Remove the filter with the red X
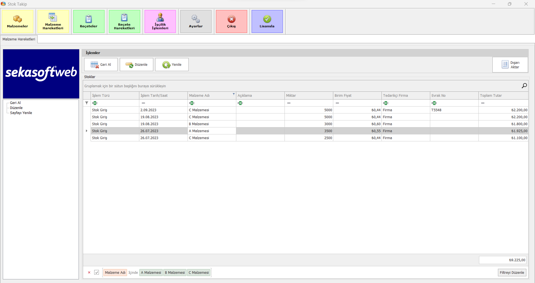Screen dimensions: 535x283 (x=89, y=272)
